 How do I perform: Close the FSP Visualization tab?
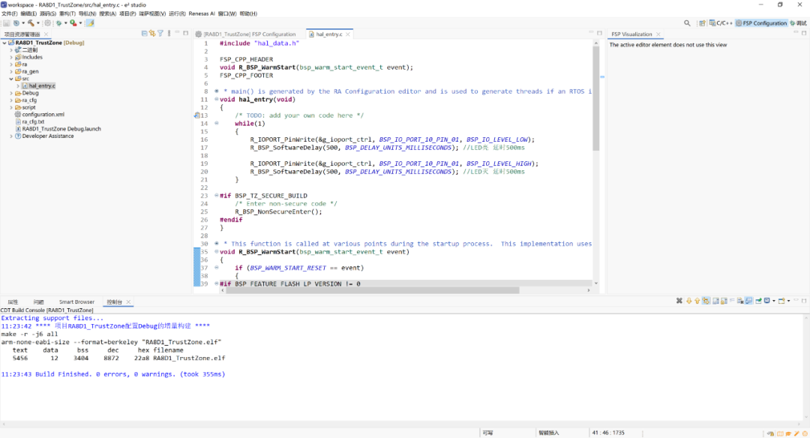point(658,34)
